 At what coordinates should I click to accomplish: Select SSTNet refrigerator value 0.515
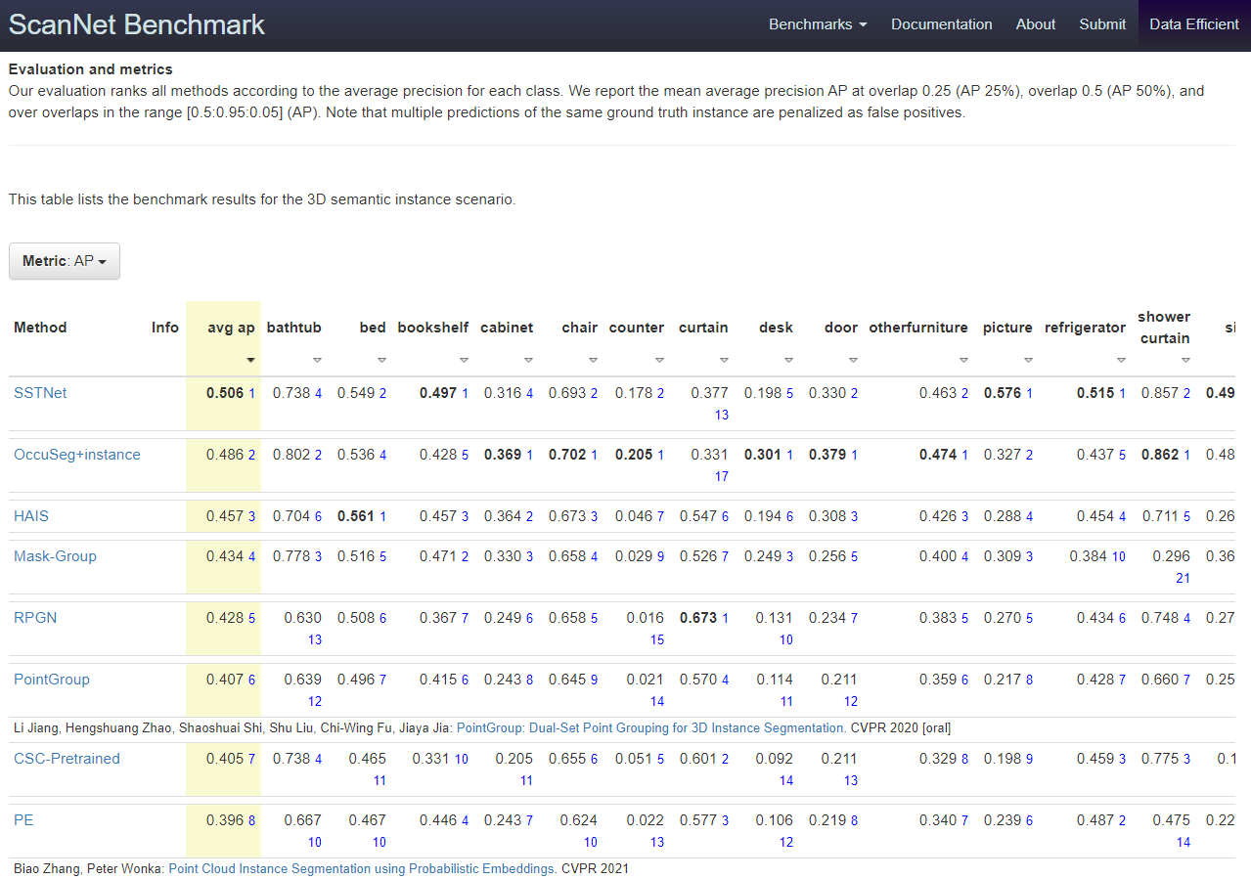point(1096,393)
